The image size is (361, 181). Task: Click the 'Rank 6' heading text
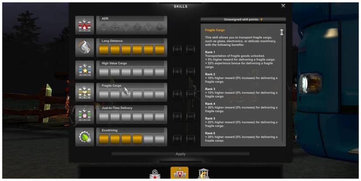coord(210,133)
